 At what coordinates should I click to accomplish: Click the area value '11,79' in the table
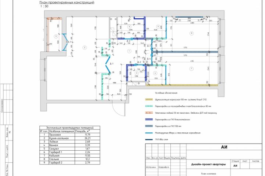(88, 135)
